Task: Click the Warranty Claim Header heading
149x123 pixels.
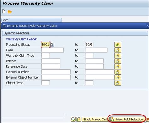Action: pyautogui.click(x=21, y=39)
